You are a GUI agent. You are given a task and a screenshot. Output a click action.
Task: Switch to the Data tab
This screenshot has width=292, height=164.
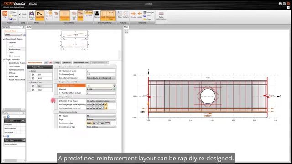29,27
